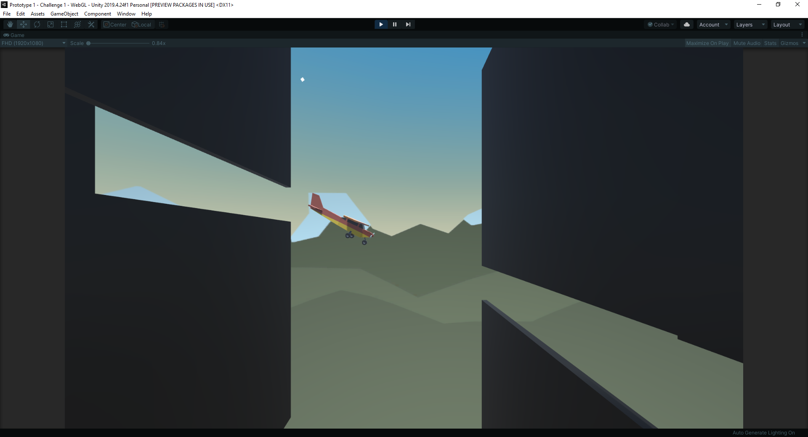The width and height of the screenshot is (808, 437).
Task: Minimize the Unity window
Action: [x=759, y=5]
